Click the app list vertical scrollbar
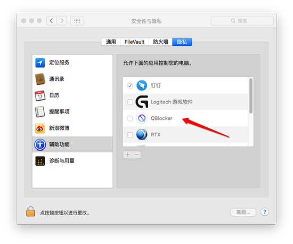This screenshot has width=293, height=244. click(x=251, y=96)
